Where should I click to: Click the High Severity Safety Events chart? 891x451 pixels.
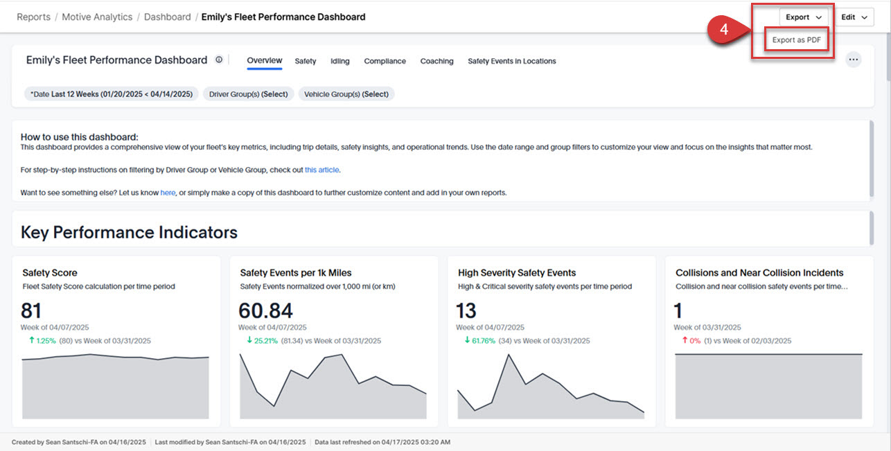[551, 386]
